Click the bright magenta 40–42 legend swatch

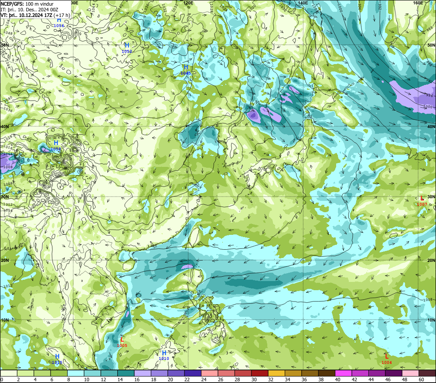pos(344,373)
